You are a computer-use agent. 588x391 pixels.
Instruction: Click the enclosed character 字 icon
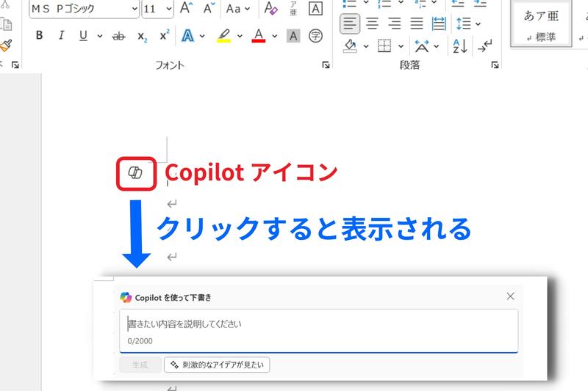coord(315,36)
